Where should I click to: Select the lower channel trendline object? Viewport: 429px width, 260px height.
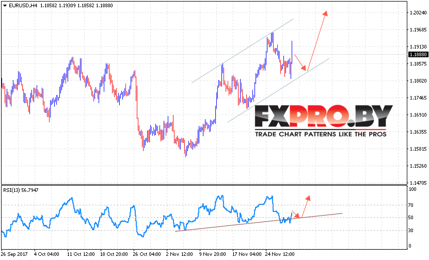[278, 90]
